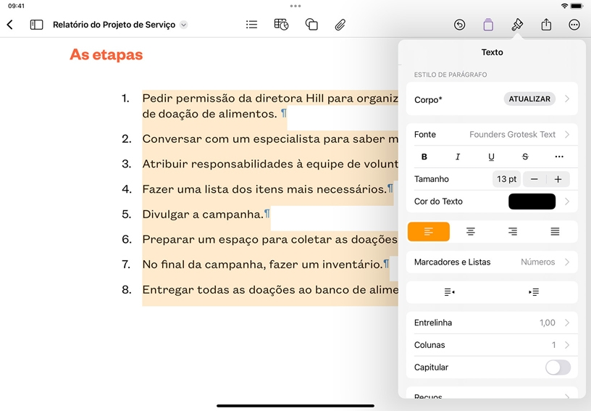This screenshot has height=411, width=591.
Task: Tap the 09:41 clock
Action: pos(16,6)
